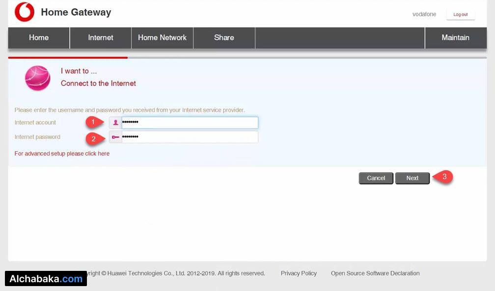Switch to the Share tab
The width and height of the screenshot is (495, 291).
coord(223,37)
